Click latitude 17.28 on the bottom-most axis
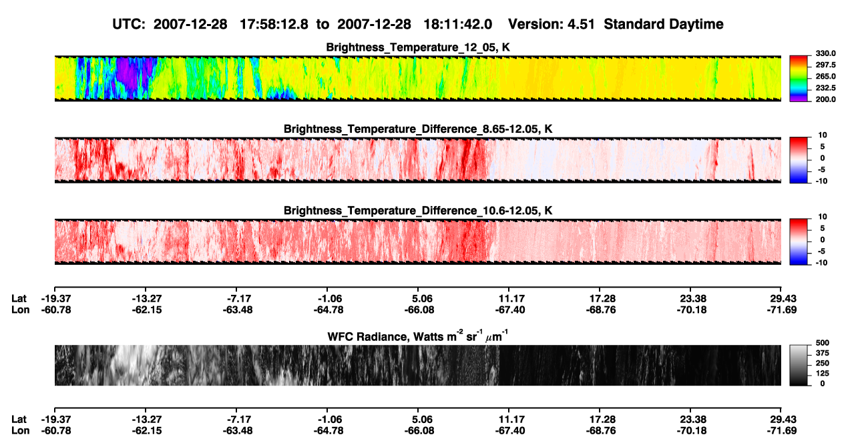The image size is (868, 445). tap(602, 419)
